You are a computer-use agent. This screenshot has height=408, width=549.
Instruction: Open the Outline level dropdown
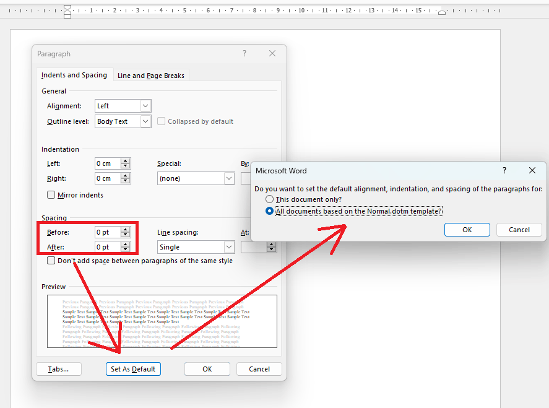pos(144,121)
